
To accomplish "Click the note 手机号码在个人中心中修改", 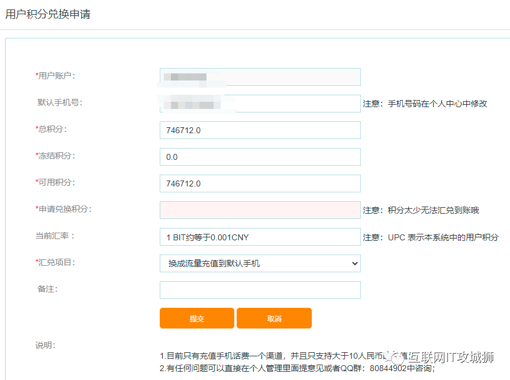I will coord(425,104).
